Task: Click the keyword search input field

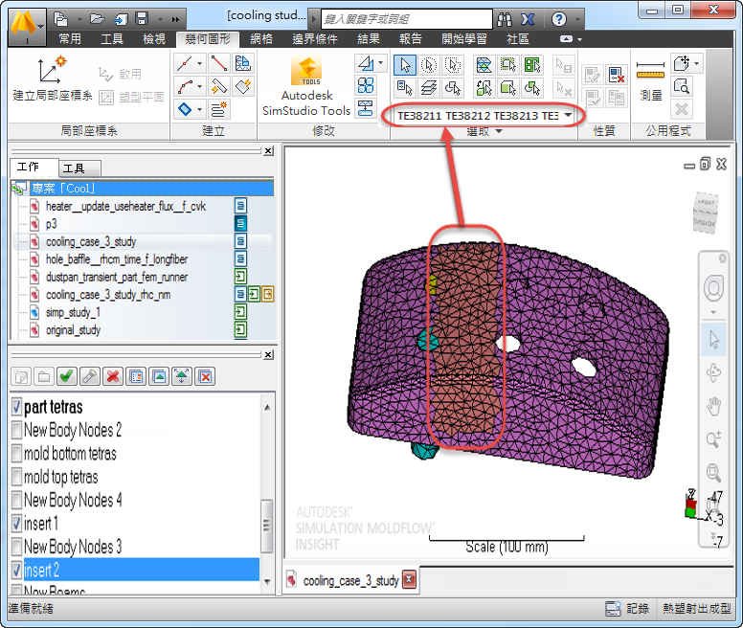Action: (x=407, y=19)
